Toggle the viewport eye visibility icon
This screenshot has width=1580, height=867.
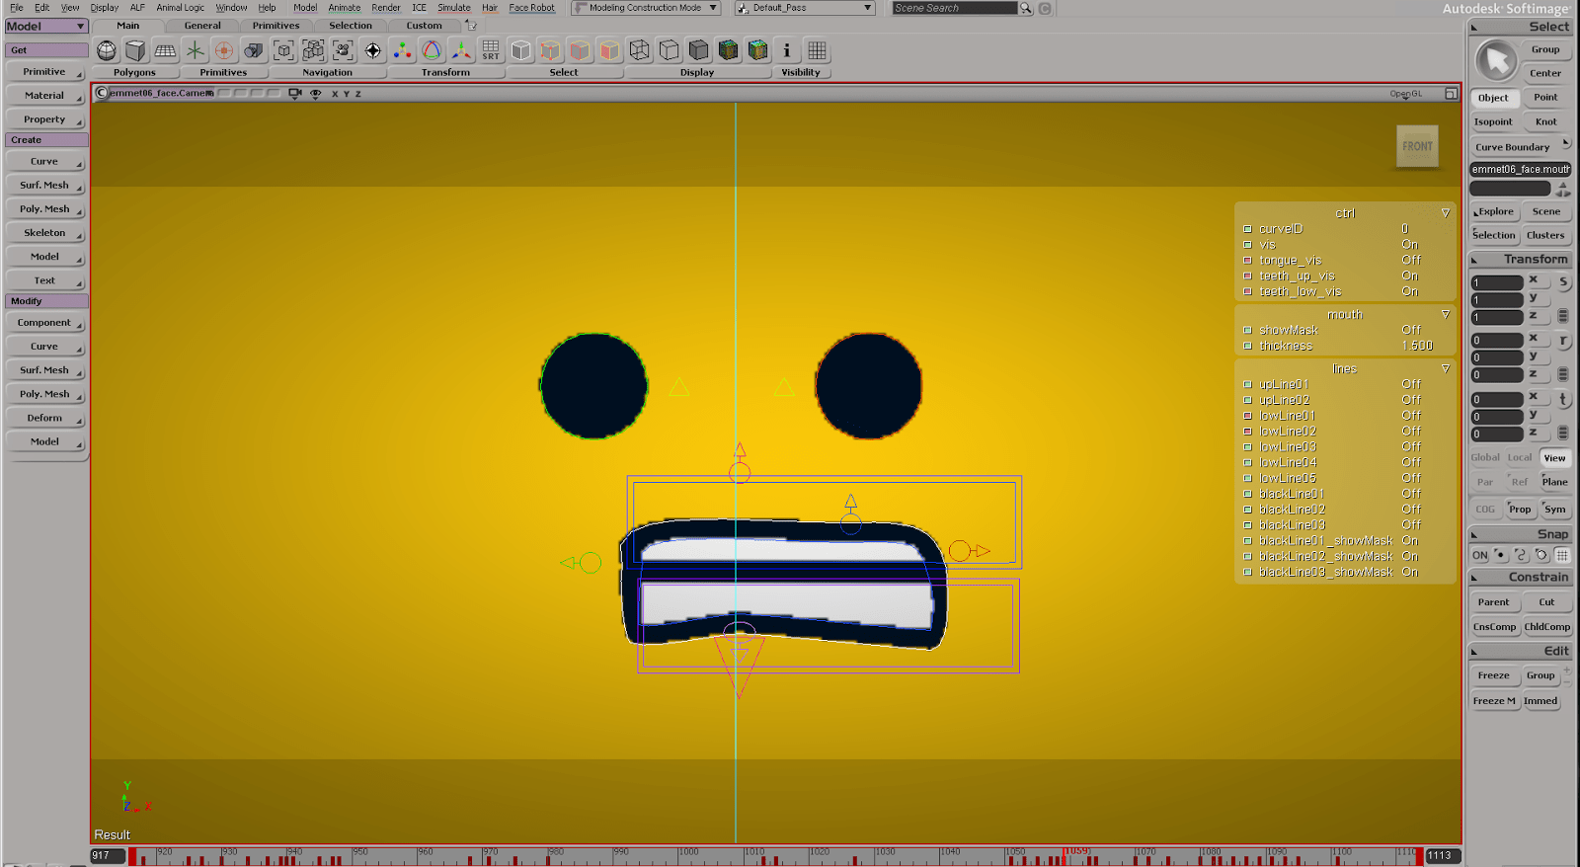click(x=316, y=93)
